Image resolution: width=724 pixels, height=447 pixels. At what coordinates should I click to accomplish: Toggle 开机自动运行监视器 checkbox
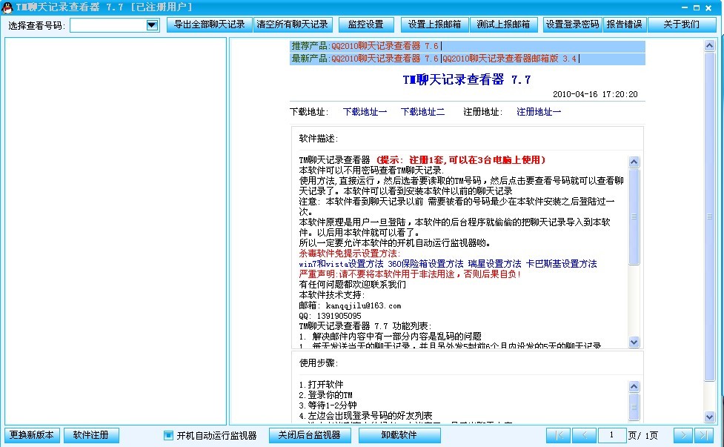168,435
